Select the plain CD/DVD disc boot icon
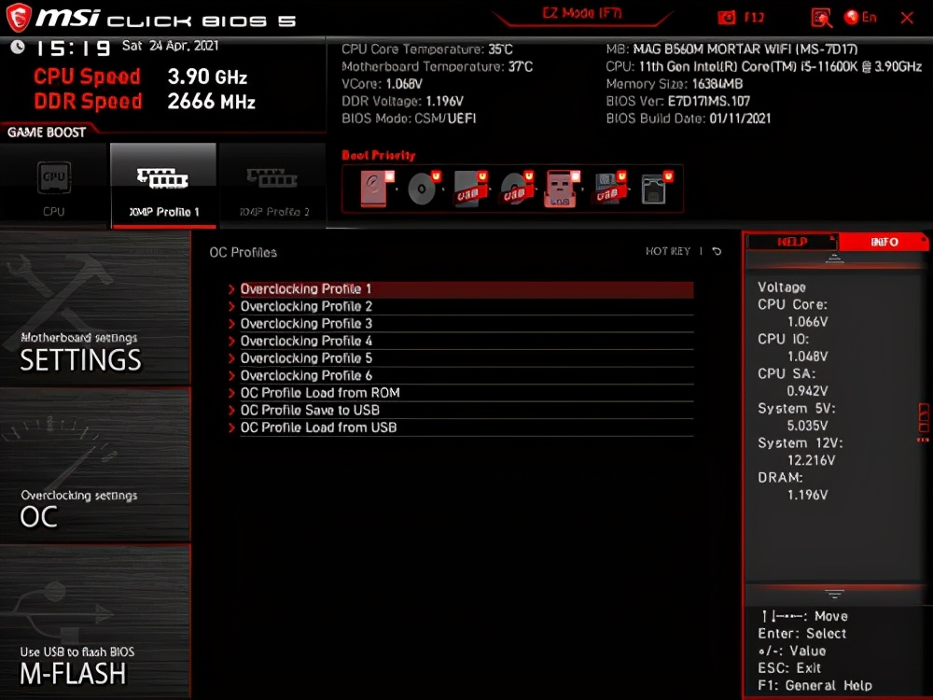Screen dimensions: 933x700 pos(423,189)
